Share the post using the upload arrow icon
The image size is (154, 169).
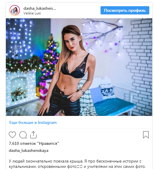33,135
